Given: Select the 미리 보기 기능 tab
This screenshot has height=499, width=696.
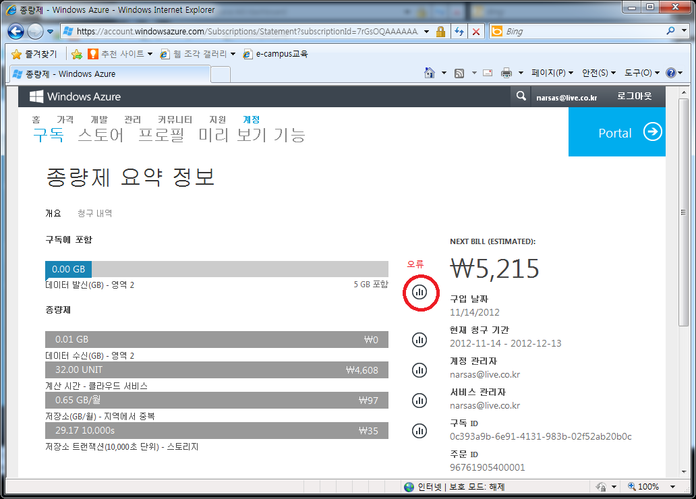Looking at the screenshot, I should click(252, 135).
